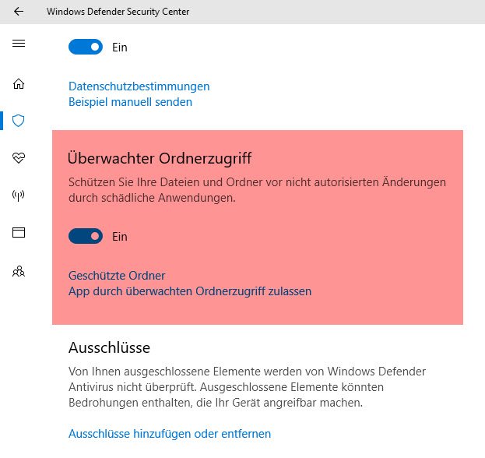Select the shield virus protection icon
Viewport: 485px width, 458px height.
point(19,121)
